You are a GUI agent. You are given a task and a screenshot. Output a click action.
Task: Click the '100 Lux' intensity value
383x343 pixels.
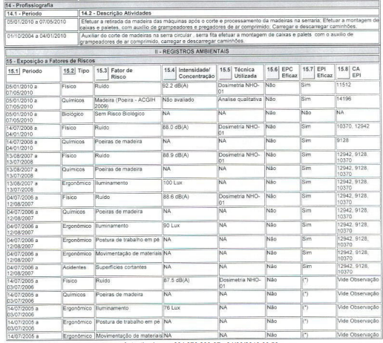172,183
